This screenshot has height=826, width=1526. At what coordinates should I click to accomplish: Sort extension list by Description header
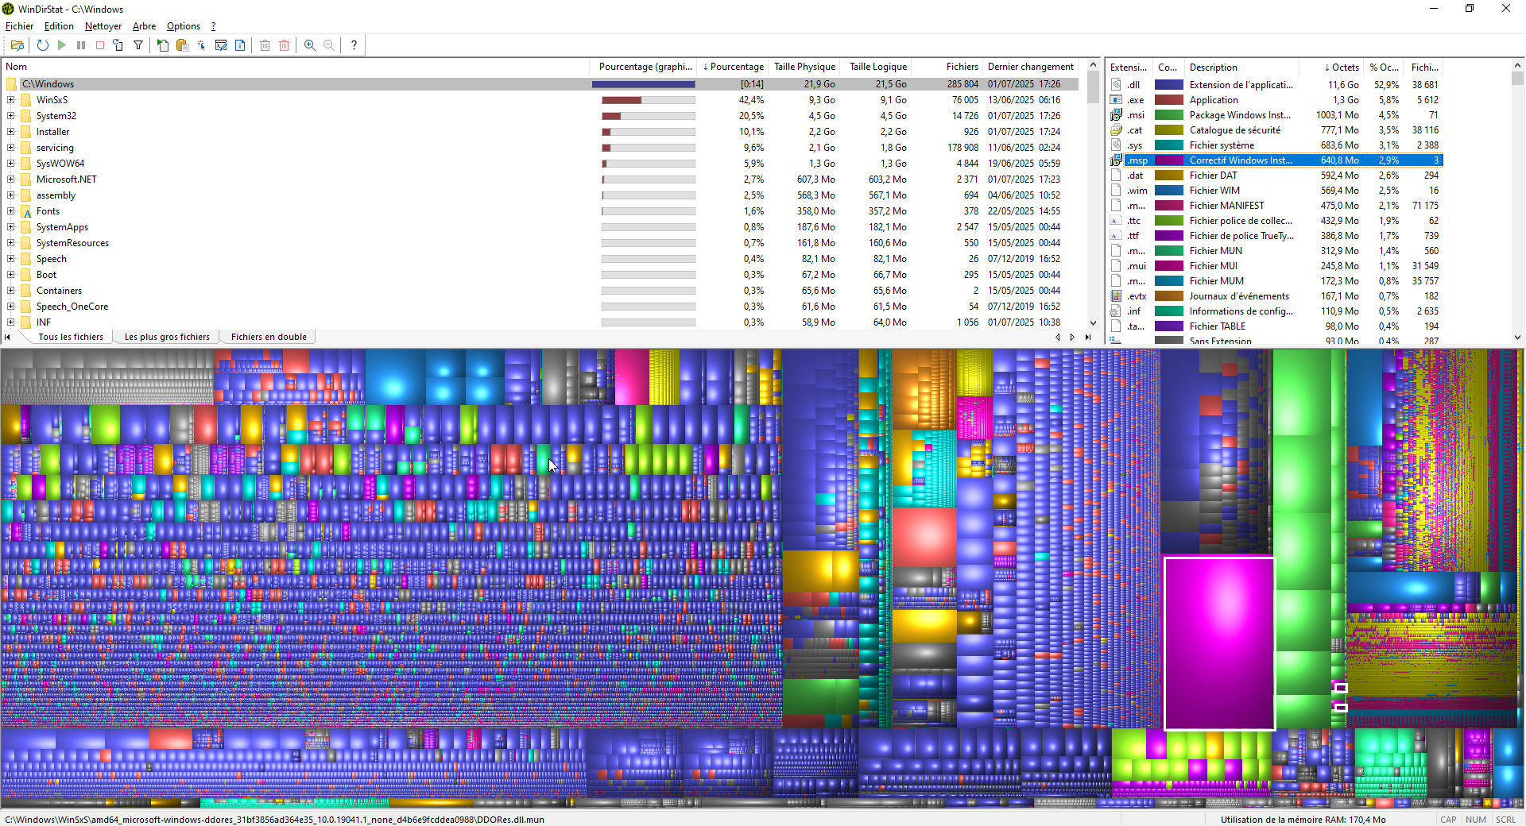(1241, 68)
